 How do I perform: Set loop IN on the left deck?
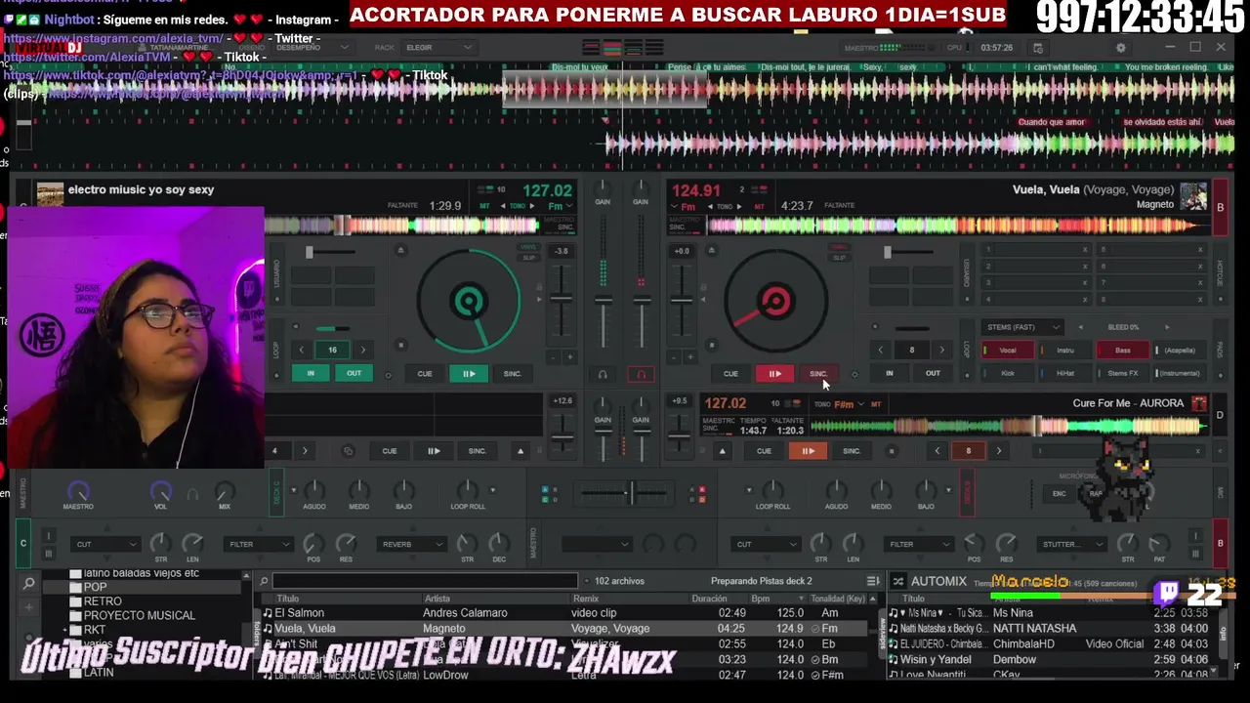311,374
